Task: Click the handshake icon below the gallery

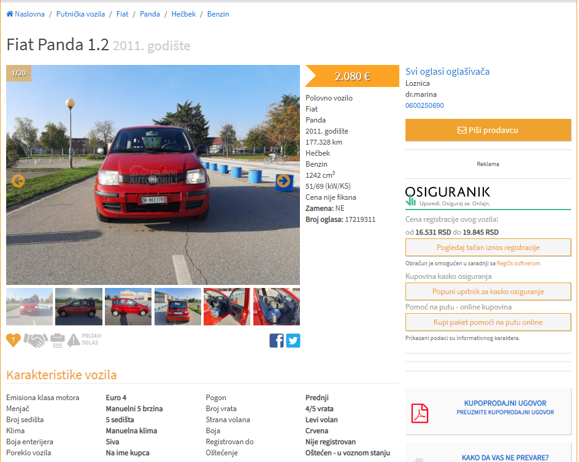Action: point(36,340)
